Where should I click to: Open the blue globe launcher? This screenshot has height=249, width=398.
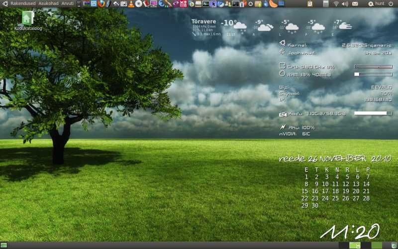(161, 3)
